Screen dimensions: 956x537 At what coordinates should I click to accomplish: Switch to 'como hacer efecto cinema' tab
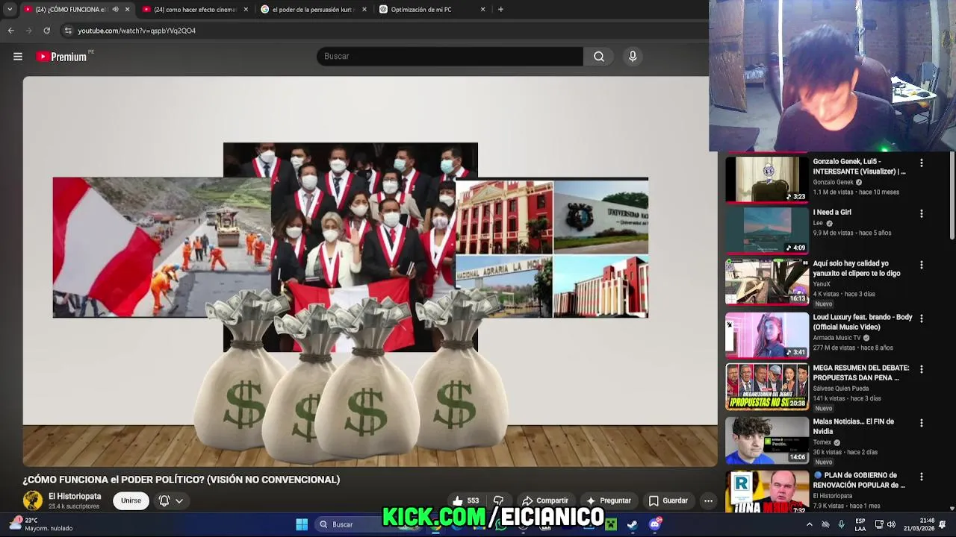pos(195,9)
